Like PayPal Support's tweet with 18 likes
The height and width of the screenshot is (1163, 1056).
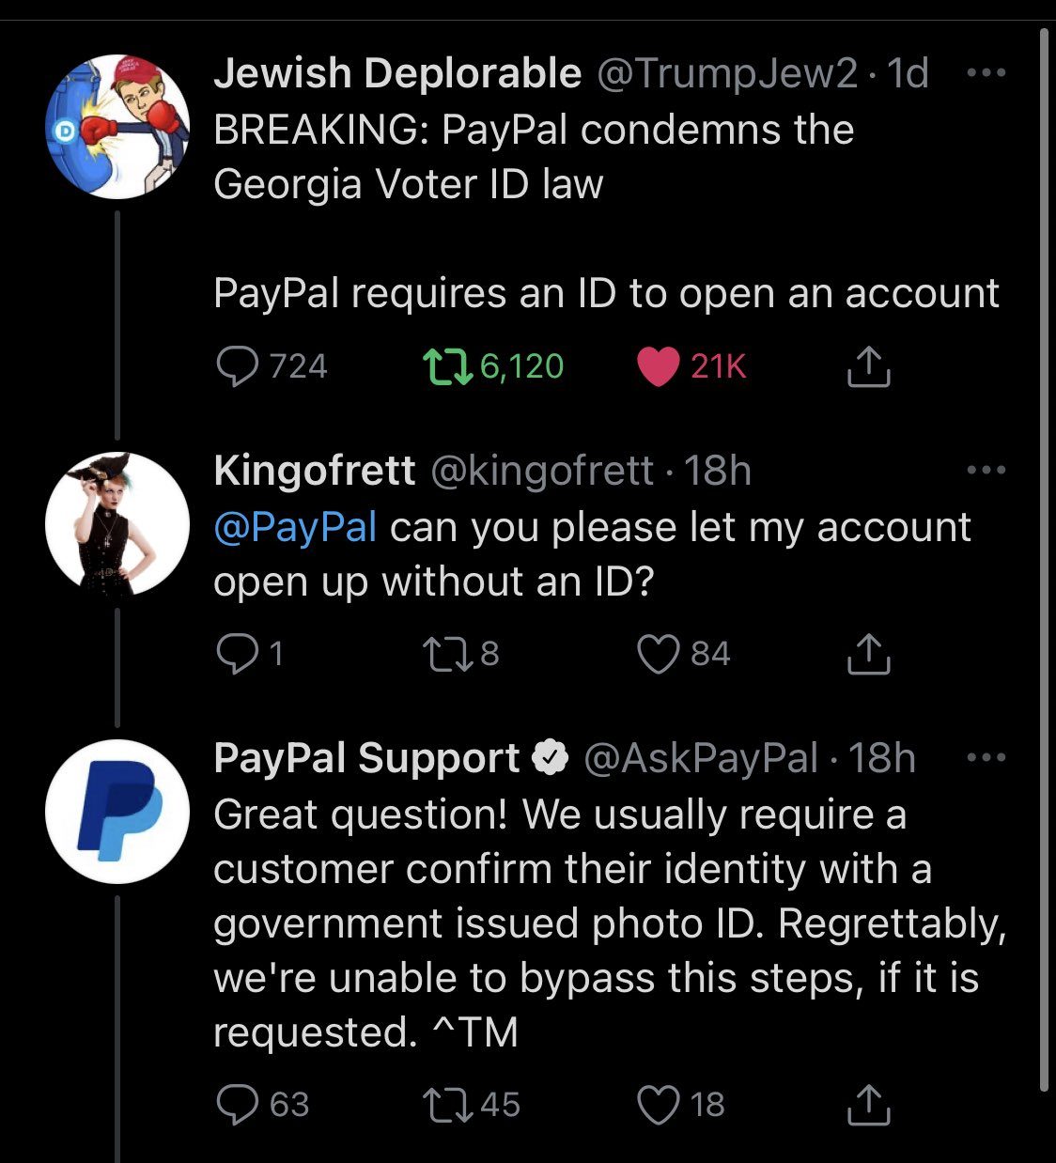(x=658, y=1105)
